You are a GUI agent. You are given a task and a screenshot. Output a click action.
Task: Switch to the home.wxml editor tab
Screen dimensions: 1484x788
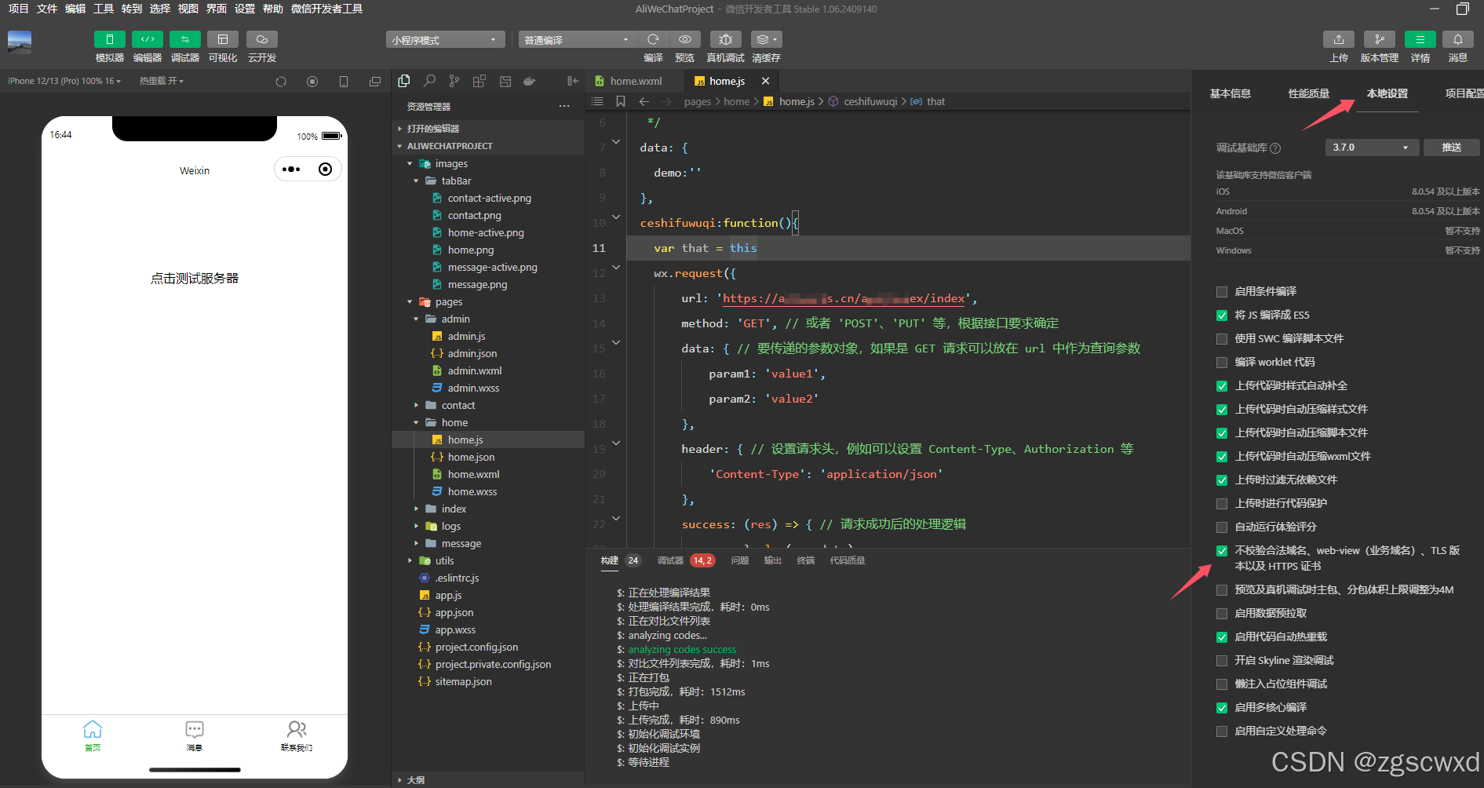click(x=636, y=81)
